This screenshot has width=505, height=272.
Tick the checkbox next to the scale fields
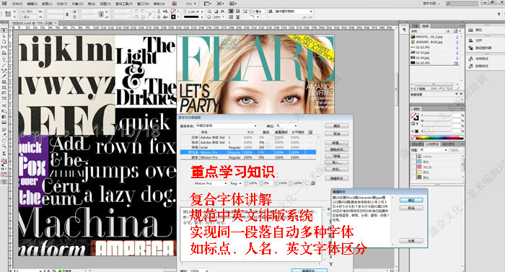(x=307, y=183)
